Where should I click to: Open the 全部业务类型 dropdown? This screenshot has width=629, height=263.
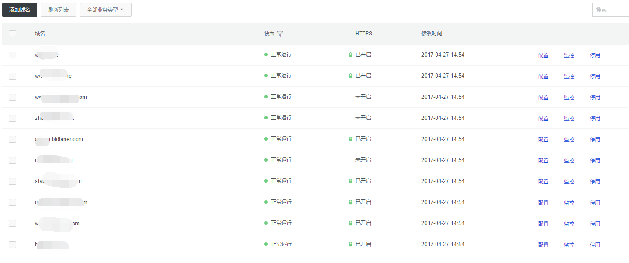tap(106, 10)
